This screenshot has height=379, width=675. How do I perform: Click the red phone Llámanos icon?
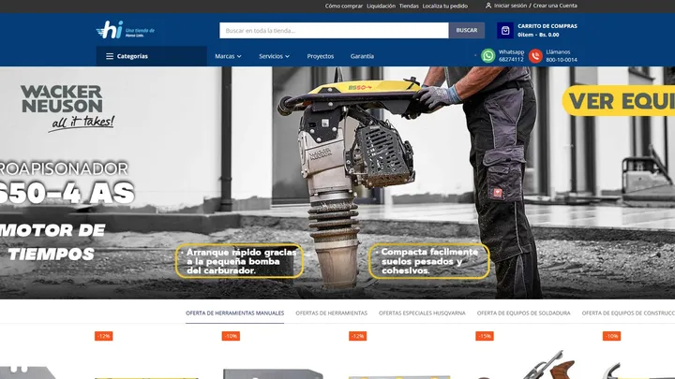(535, 56)
